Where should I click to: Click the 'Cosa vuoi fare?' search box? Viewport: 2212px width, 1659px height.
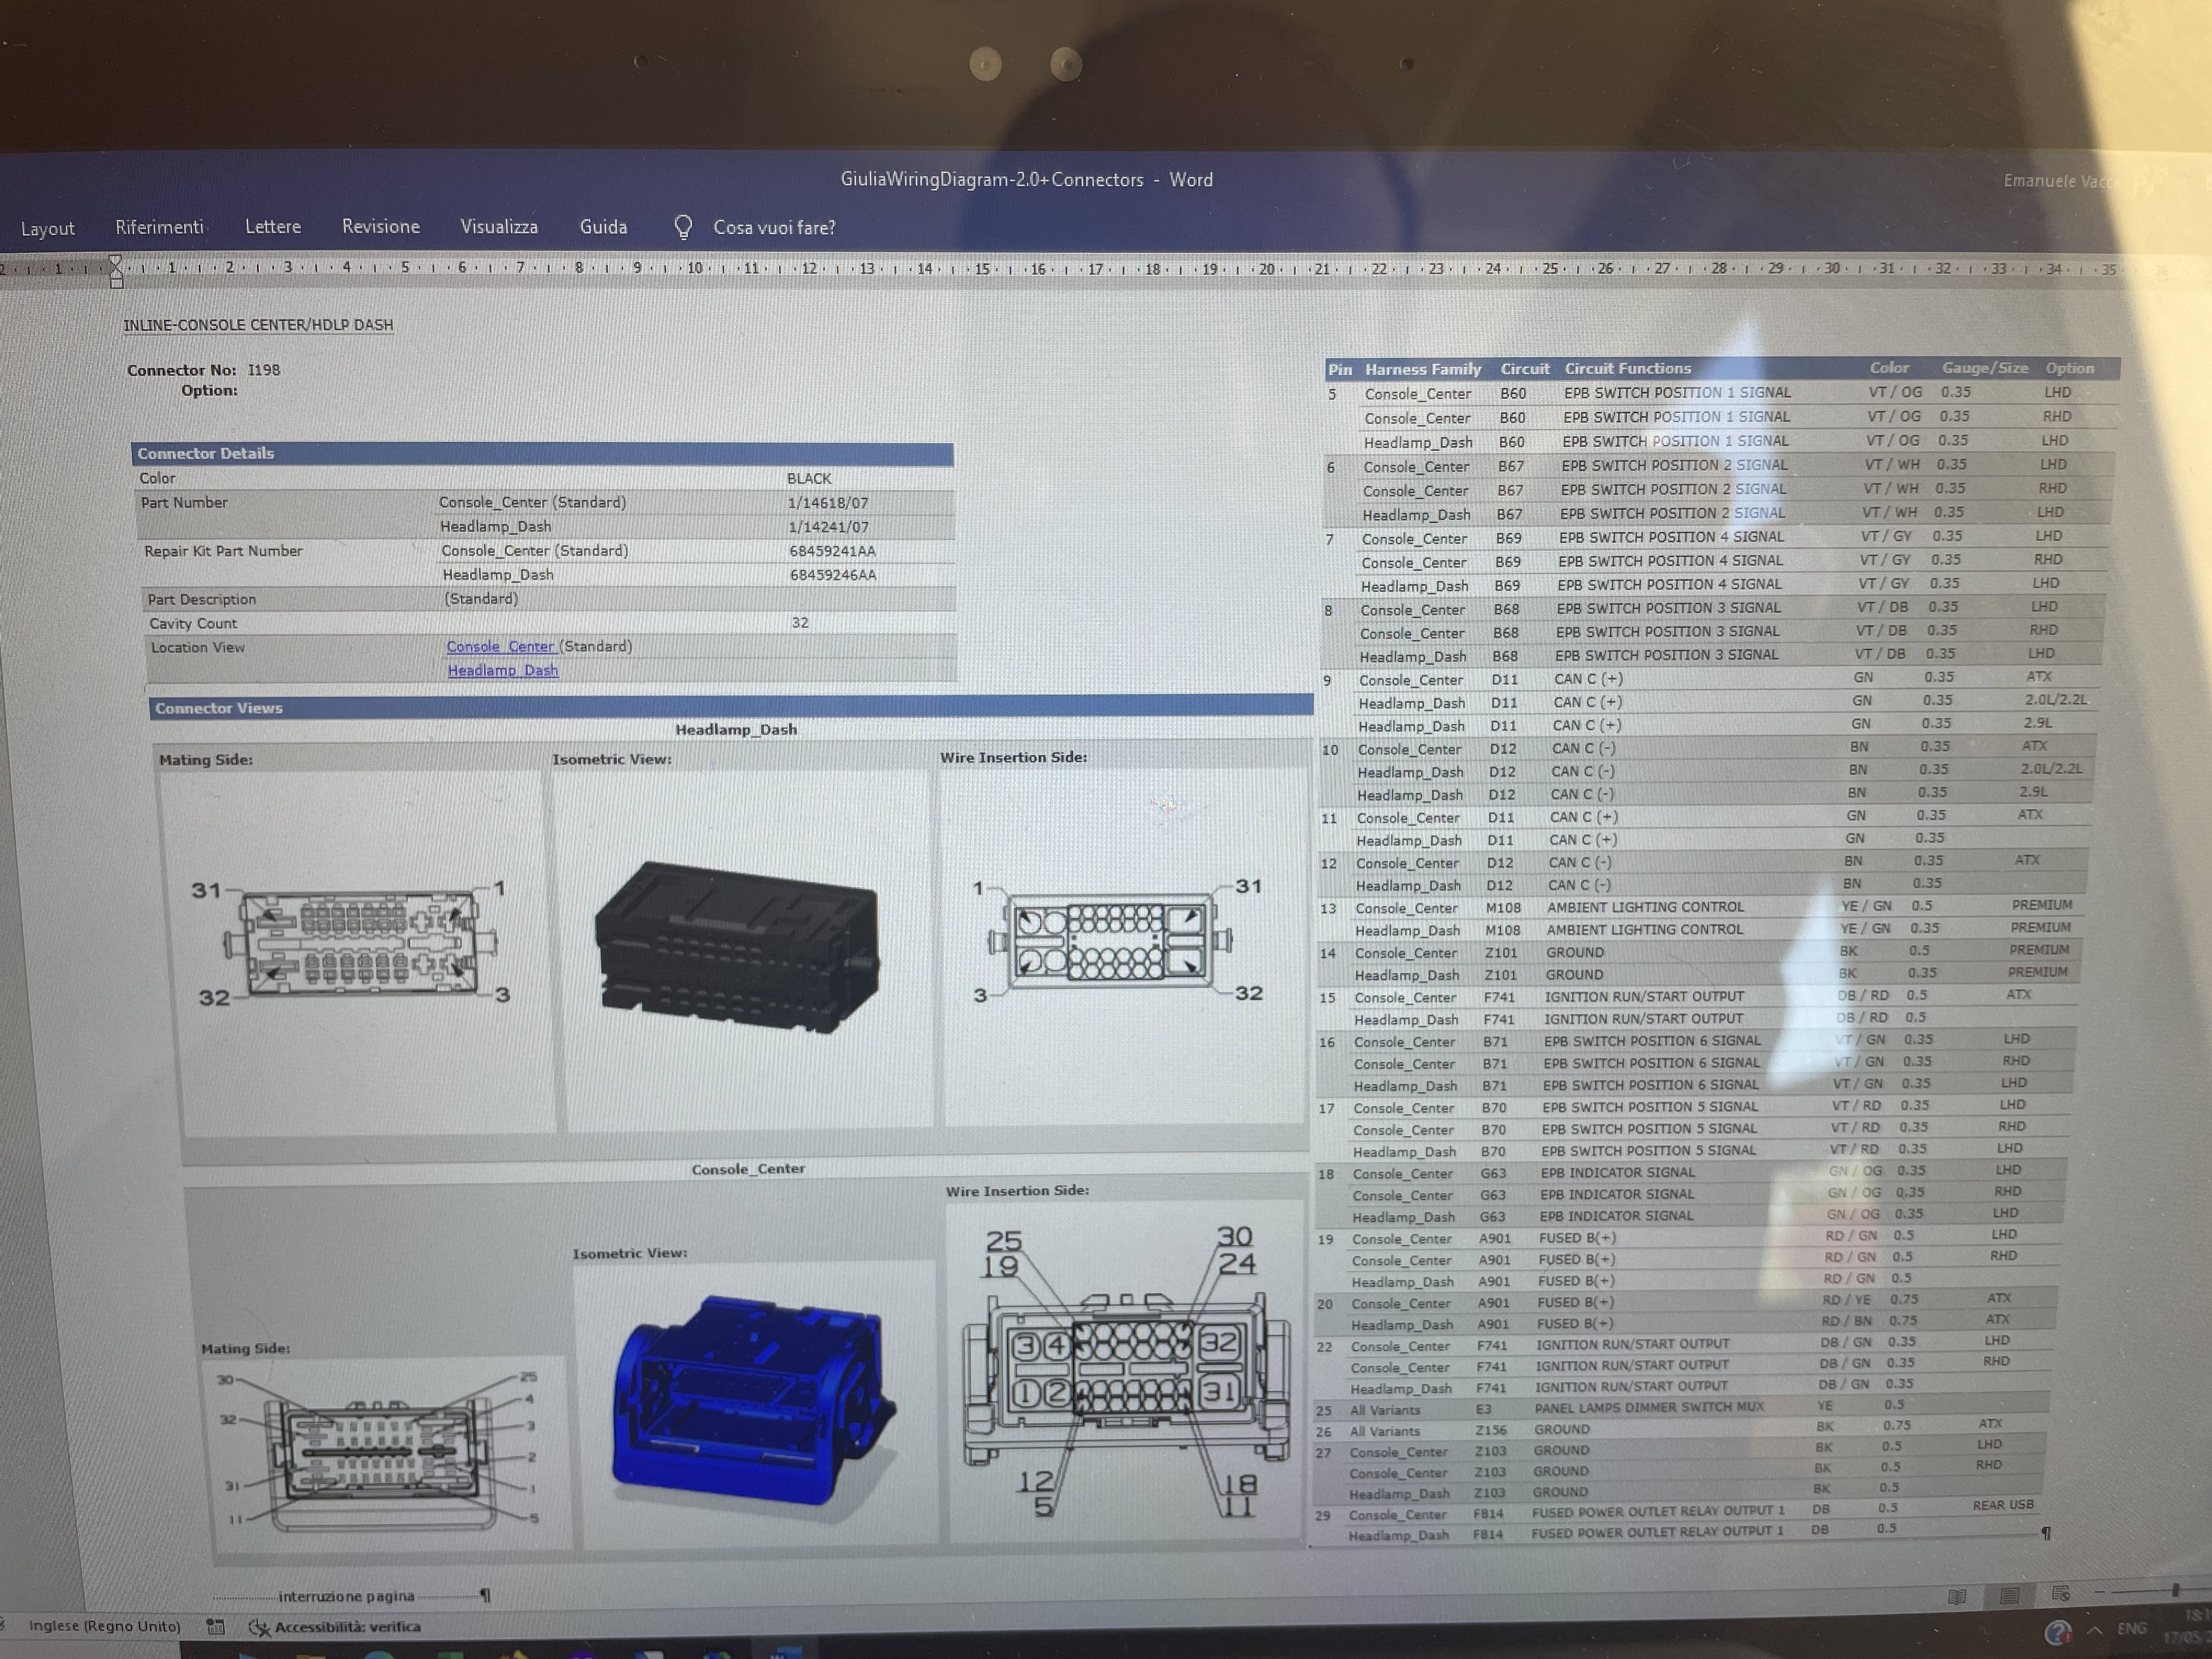coord(774,228)
